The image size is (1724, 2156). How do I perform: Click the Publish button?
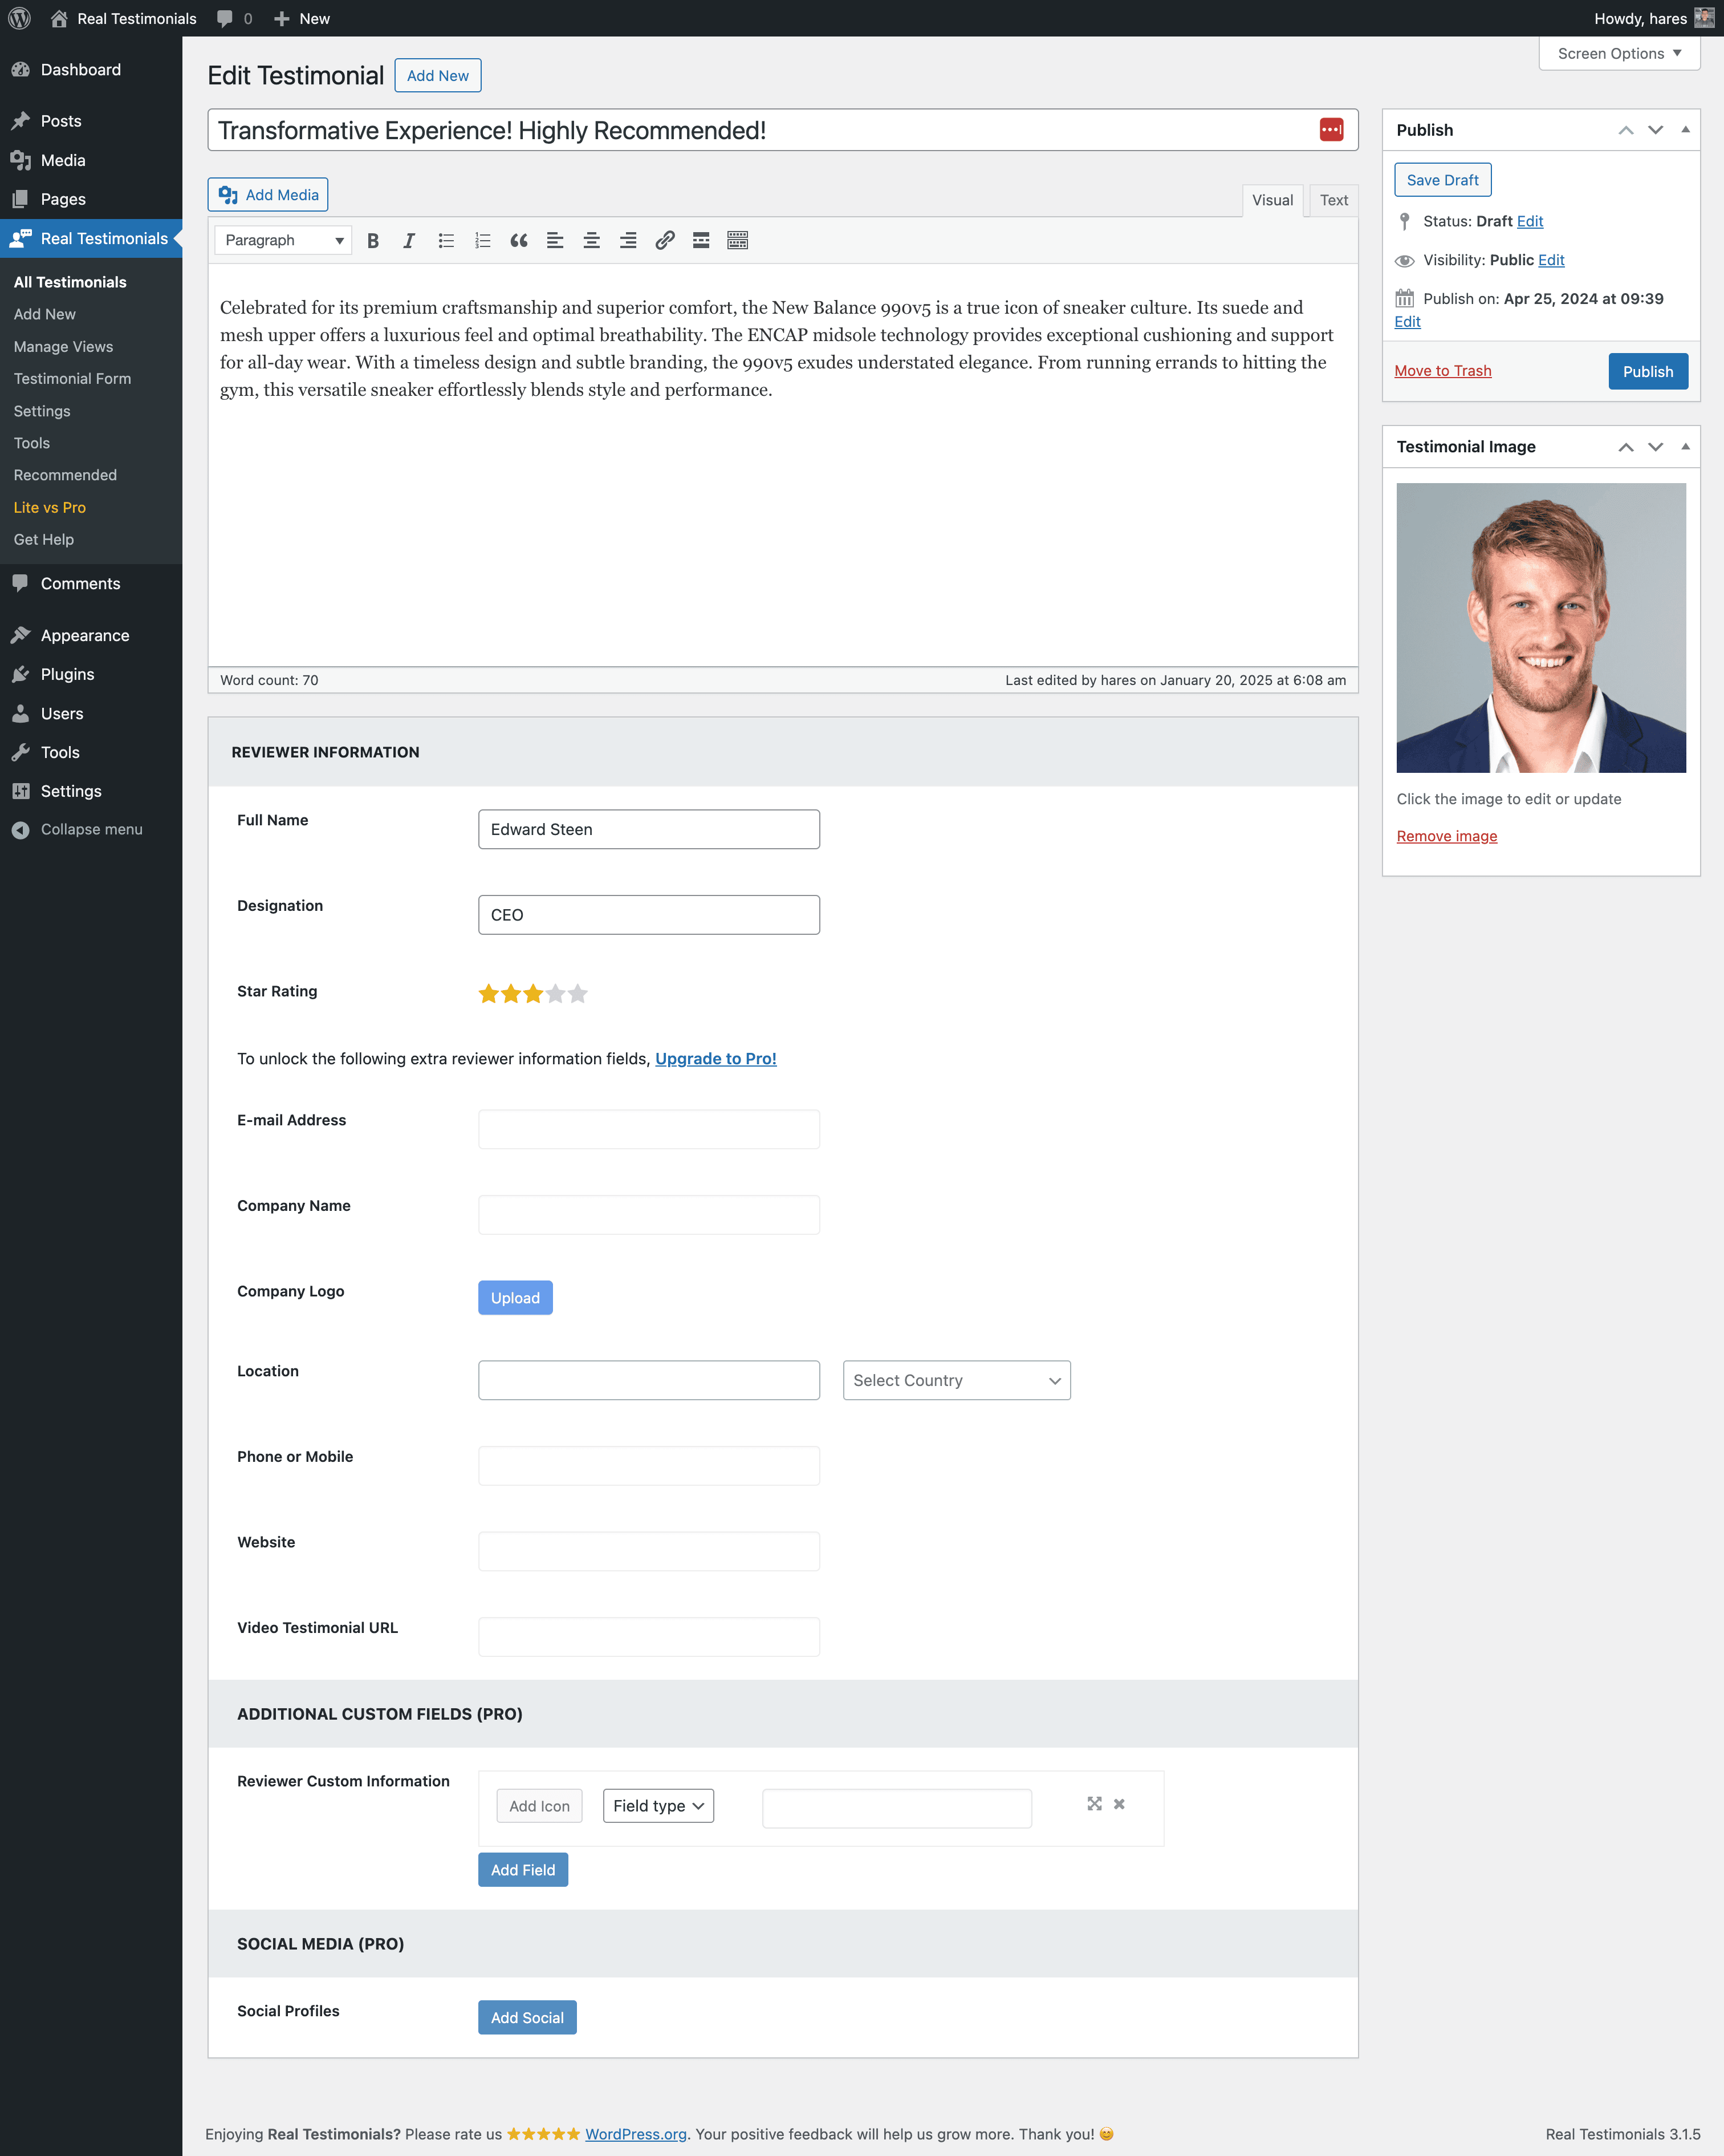pos(1647,371)
